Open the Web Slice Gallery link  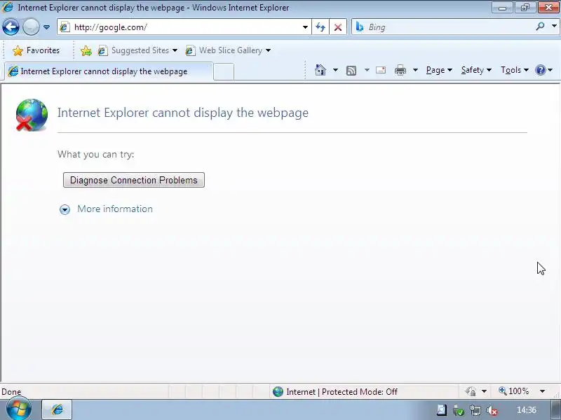click(x=228, y=50)
